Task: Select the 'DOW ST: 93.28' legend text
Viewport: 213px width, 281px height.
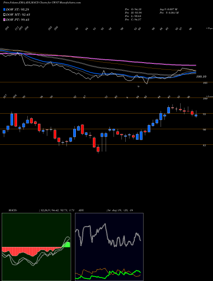Action: coord(17,9)
